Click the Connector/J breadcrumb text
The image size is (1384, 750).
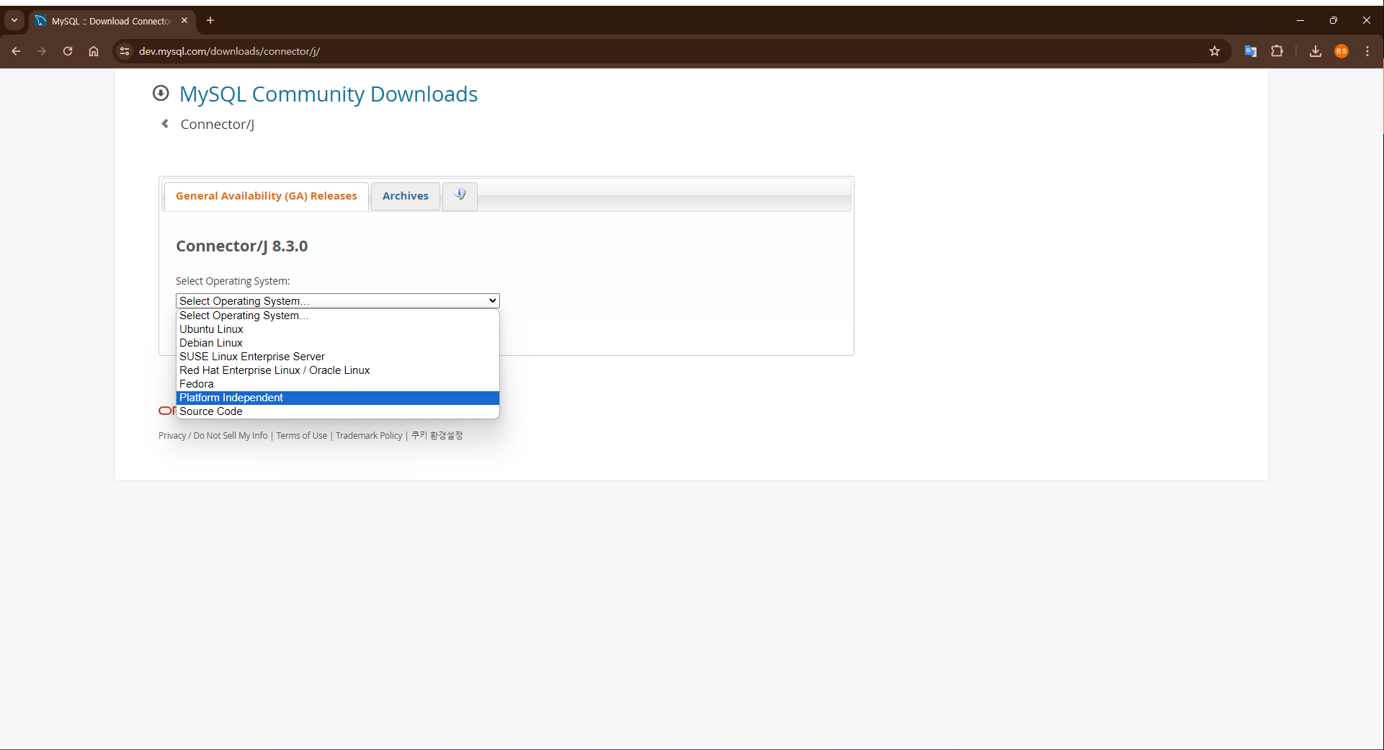[217, 124]
